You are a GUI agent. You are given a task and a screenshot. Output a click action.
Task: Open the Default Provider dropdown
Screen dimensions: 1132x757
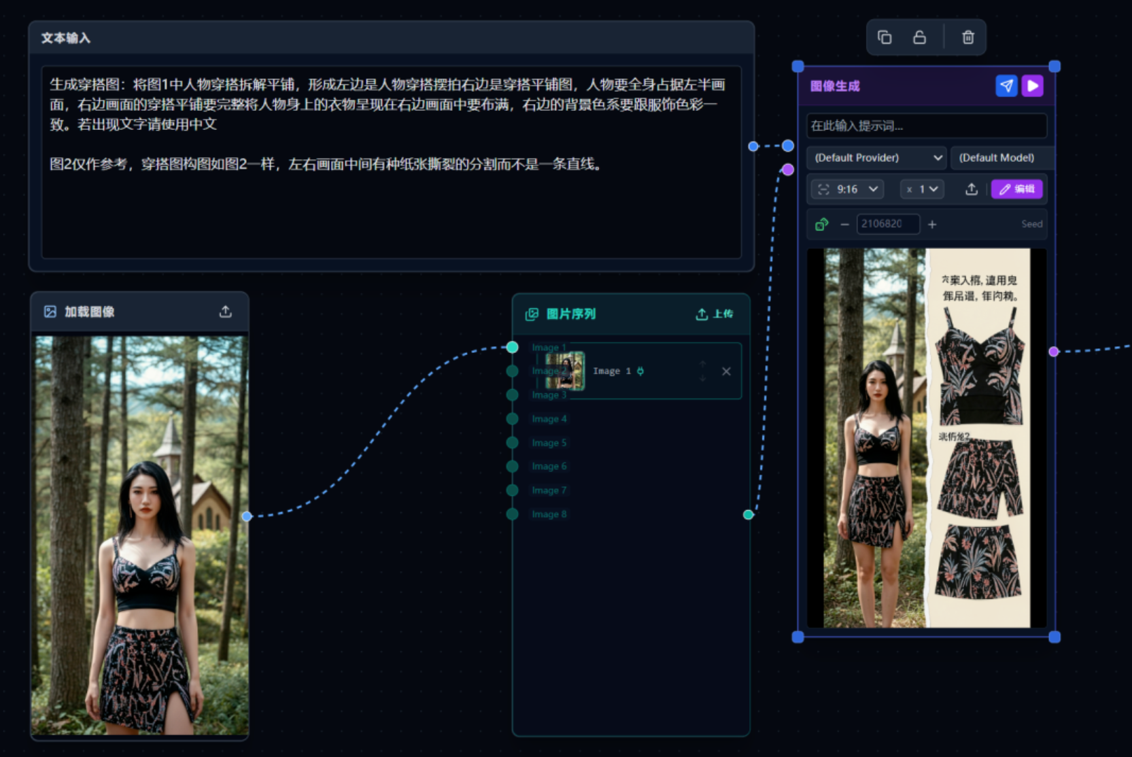tap(877, 158)
